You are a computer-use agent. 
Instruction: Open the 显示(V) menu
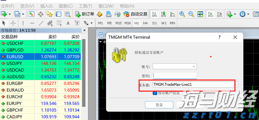pyautogui.click(x=27, y=6)
